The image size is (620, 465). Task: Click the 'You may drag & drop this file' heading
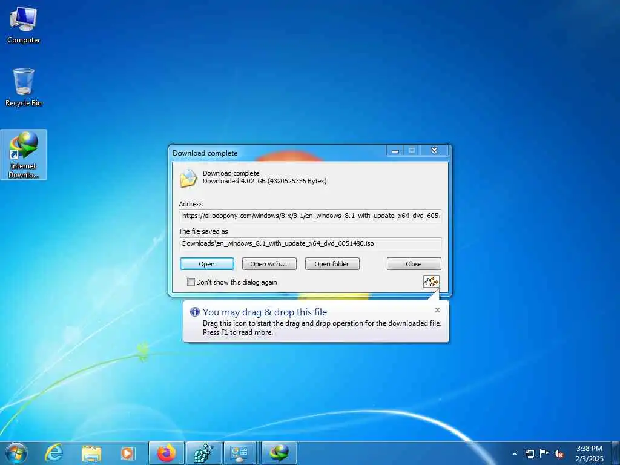pyautogui.click(x=265, y=312)
